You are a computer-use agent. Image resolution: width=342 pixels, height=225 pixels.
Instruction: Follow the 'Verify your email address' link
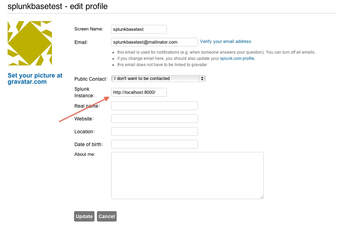coord(226,42)
